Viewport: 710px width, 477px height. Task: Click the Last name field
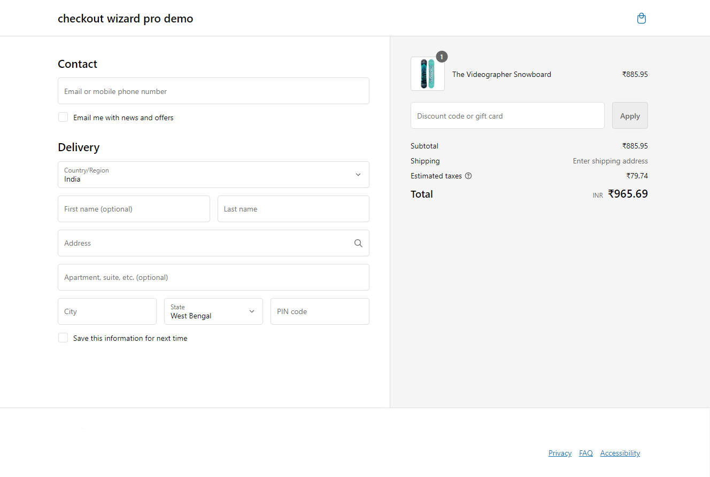294,209
